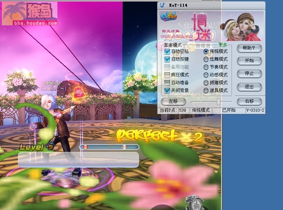Viewport: 283px width, 210px height.
Task: Click the 已开始 status bar entry
Action: pyautogui.click(x=229, y=110)
